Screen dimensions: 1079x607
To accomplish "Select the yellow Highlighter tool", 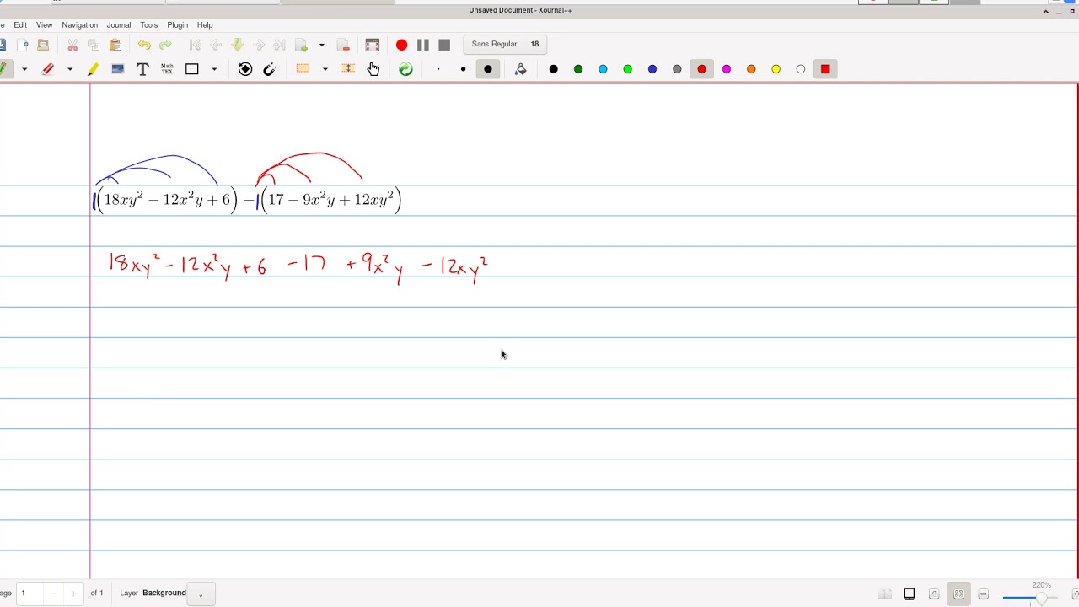I will (x=93, y=69).
